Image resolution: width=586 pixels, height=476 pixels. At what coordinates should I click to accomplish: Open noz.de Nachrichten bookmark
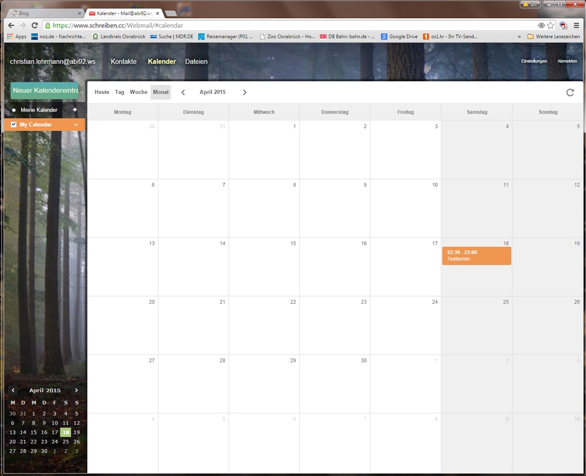(59, 36)
